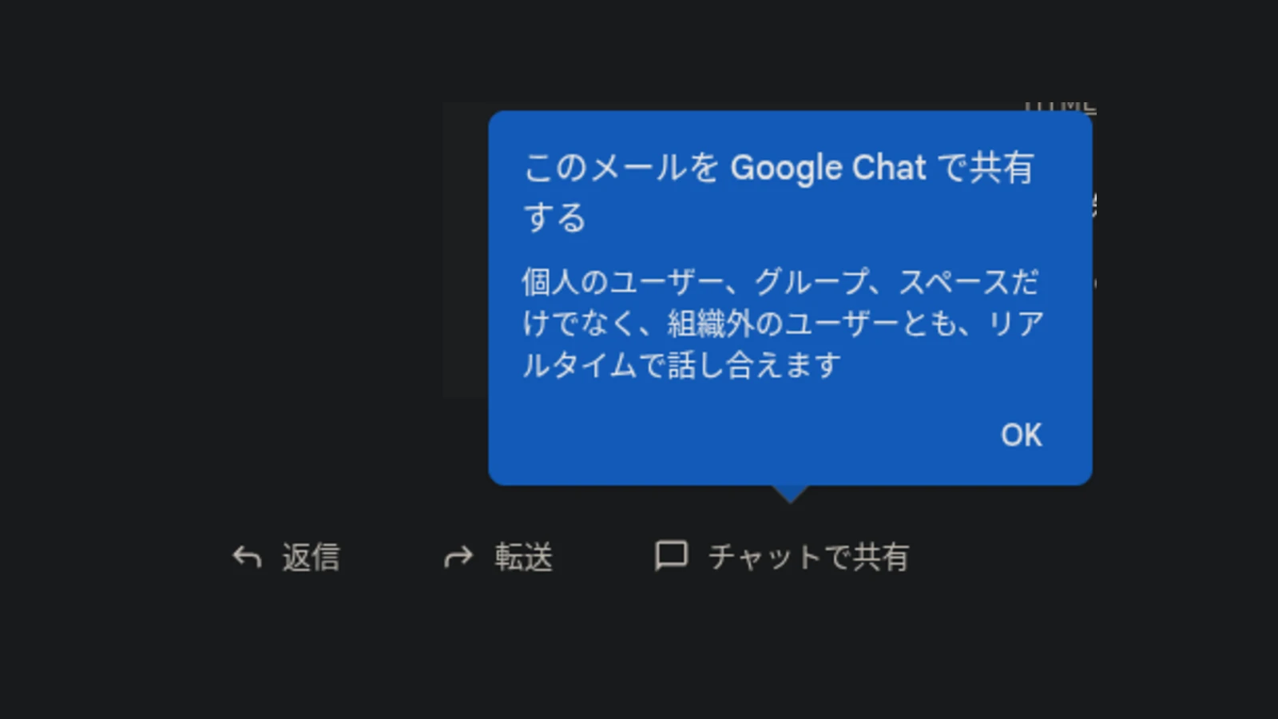The width and height of the screenshot is (1278, 719).
Task: Click the grey panel left of the tooltip
Action: (x=466, y=249)
